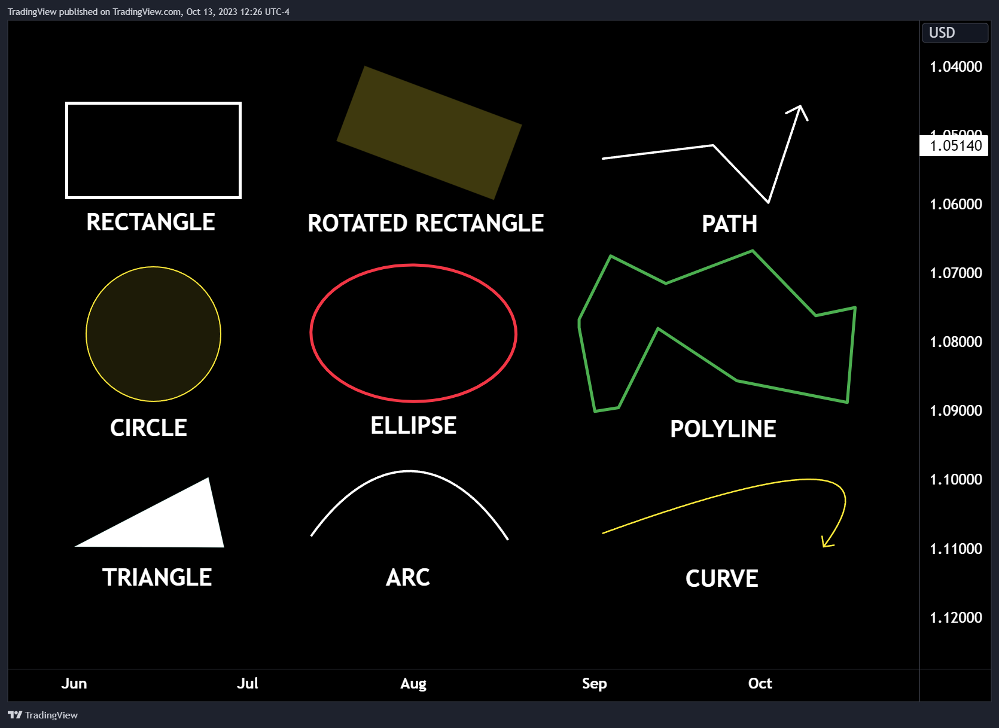Viewport: 999px width, 728px height.
Task: Click the Oct label on time axis
Action: click(x=760, y=683)
